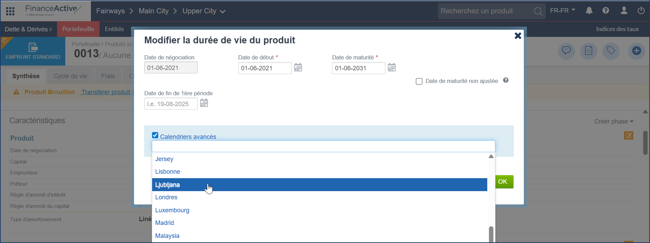Click the Date de maturité input field

coord(358,68)
